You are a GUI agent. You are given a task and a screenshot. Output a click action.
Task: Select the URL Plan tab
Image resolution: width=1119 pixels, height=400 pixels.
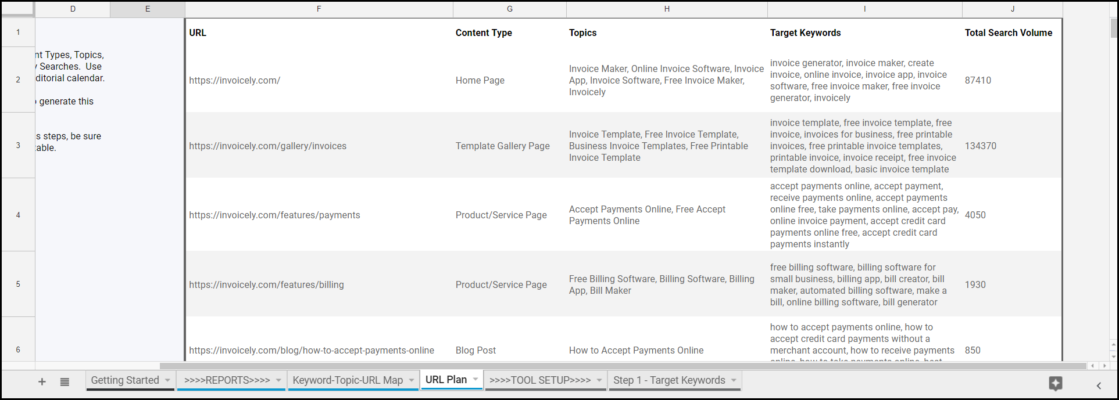[446, 380]
